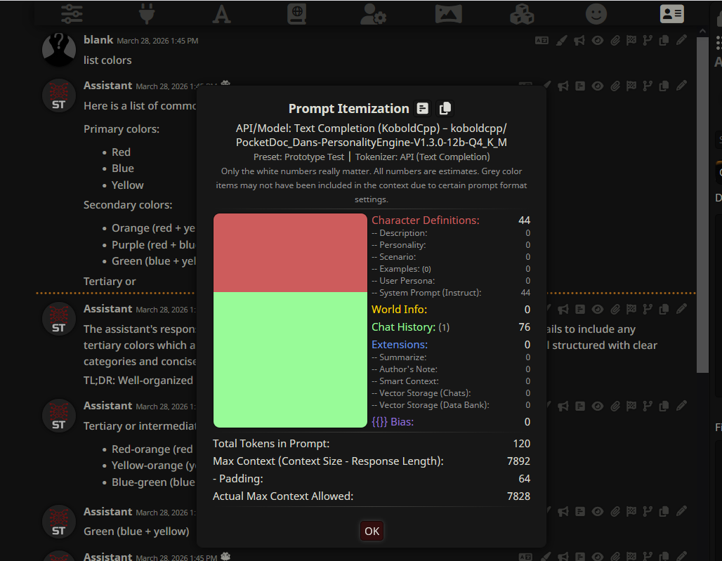Edit 'list colors' message with pencil icon

click(681, 41)
